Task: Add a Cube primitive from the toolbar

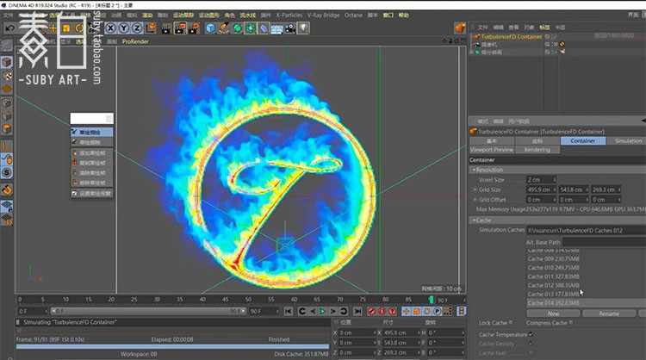Action: tap(210, 28)
